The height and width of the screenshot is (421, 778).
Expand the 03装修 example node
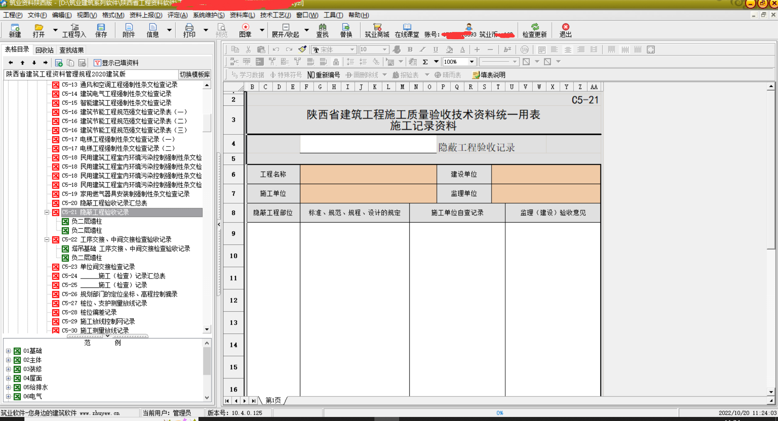(x=8, y=369)
